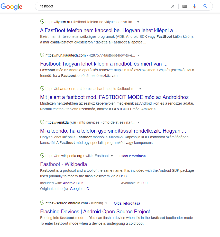This screenshot has height=237, width=220.
Task: Expand dropdown arrow next to source.android.com URL
Action: pyautogui.click(x=106, y=203)
